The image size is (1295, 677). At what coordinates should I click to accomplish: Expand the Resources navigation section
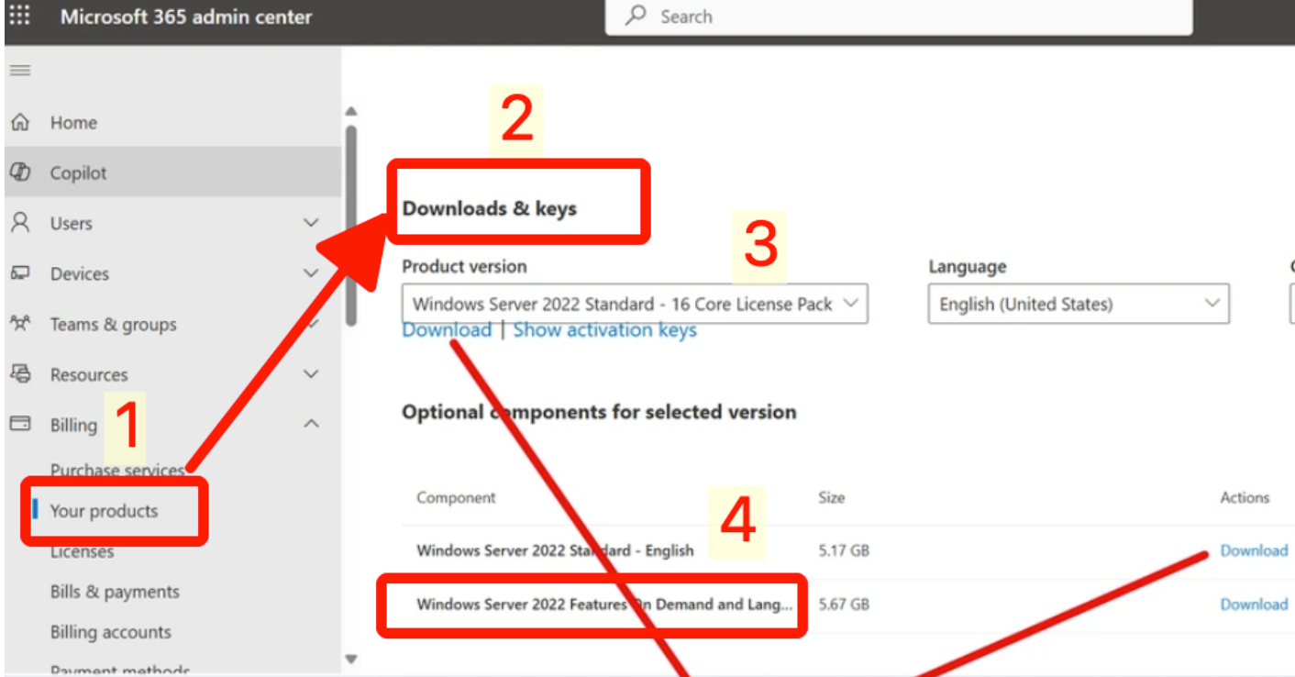click(x=312, y=374)
